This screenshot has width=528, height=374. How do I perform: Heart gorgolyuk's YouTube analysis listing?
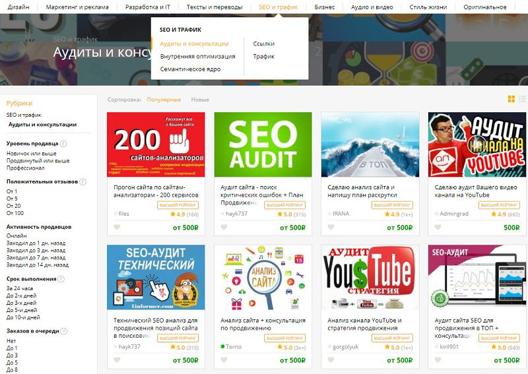pos(331,360)
